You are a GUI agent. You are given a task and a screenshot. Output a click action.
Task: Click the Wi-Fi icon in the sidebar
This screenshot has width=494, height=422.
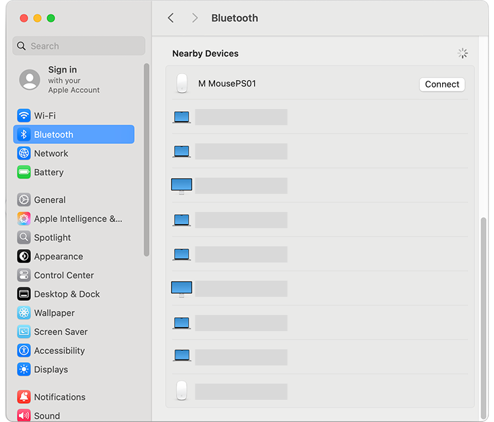point(24,116)
